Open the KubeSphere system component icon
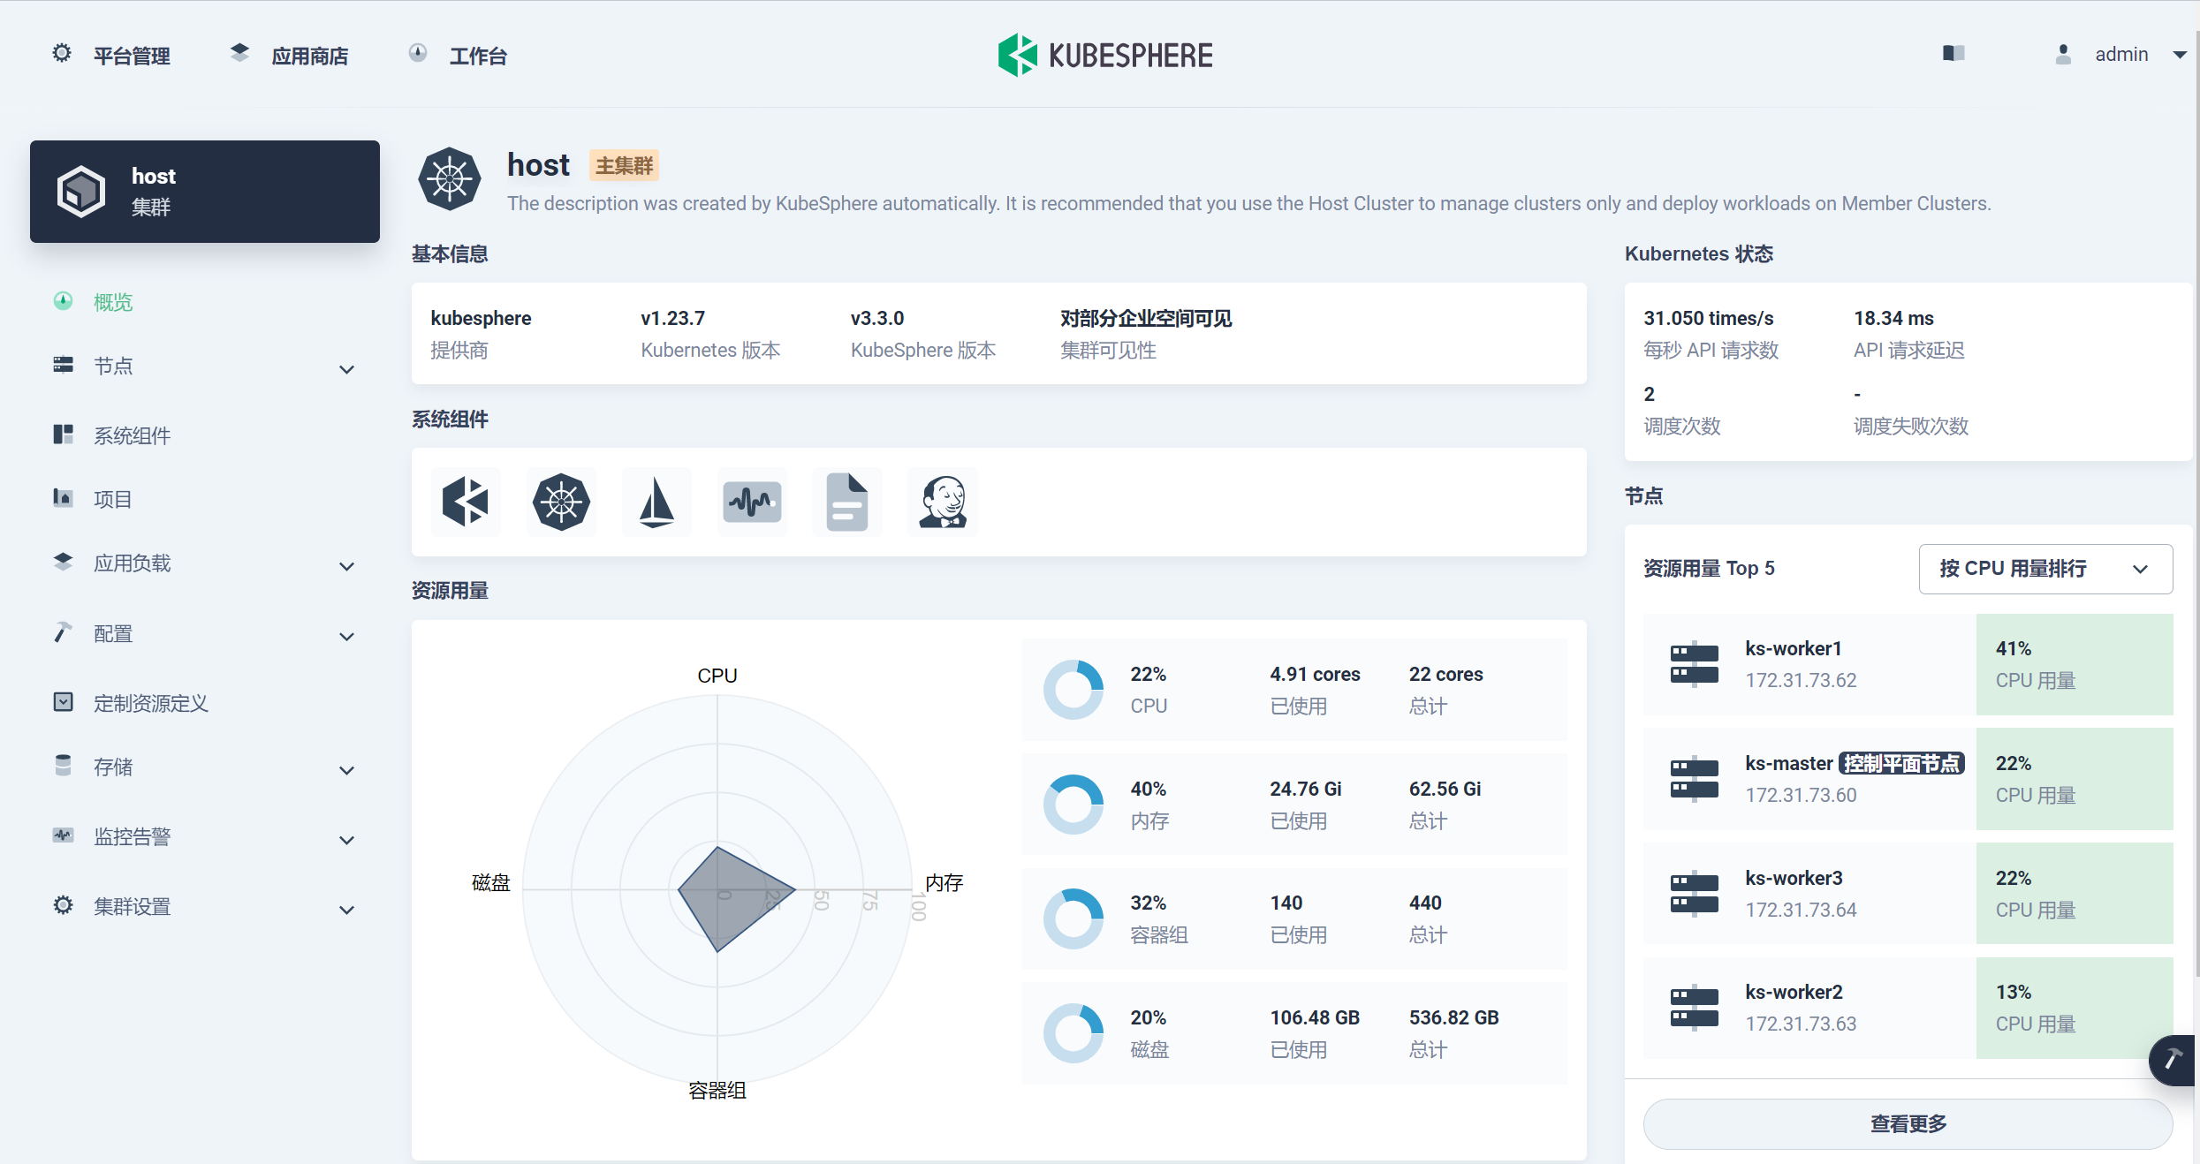Viewport: 2200px width, 1164px height. pos(466,502)
